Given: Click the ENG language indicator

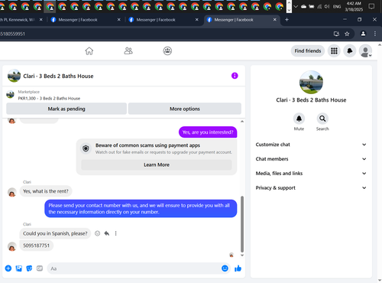Looking at the screenshot, I should tap(337, 7).
